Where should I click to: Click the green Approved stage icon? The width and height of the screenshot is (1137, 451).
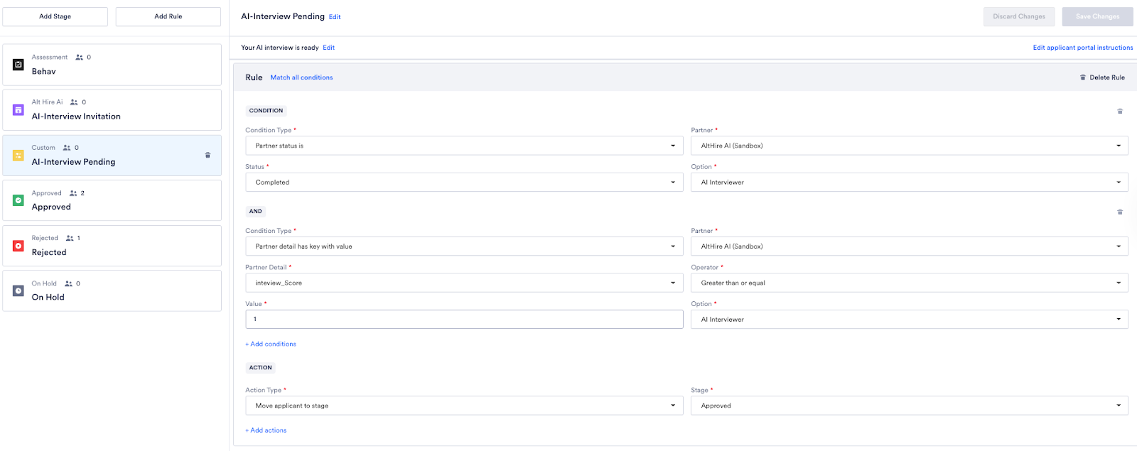[18, 200]
